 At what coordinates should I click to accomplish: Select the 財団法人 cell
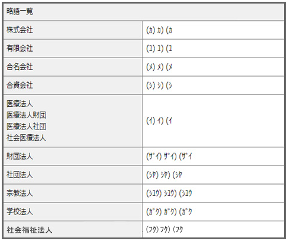click(73, 157)
